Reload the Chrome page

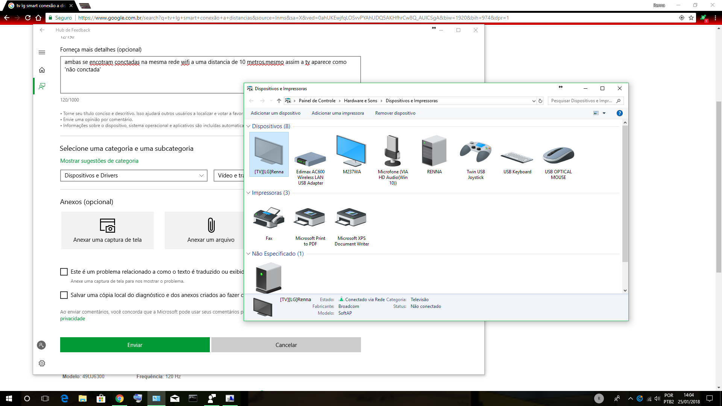pyautogui.click(x=28, y=18)
